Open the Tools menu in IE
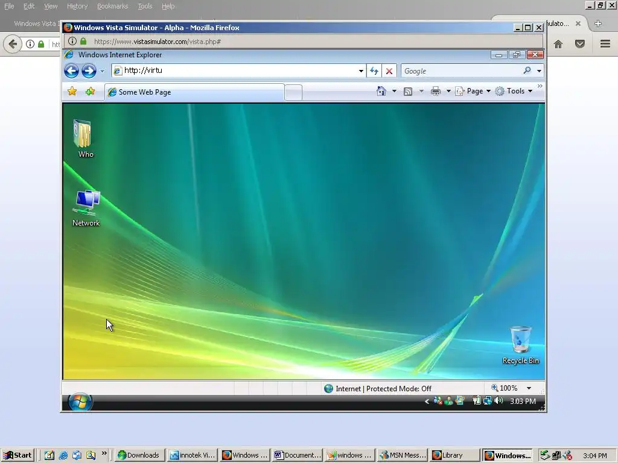The width and height of the screenshot is (618, 463). click(x=514, y=92)
